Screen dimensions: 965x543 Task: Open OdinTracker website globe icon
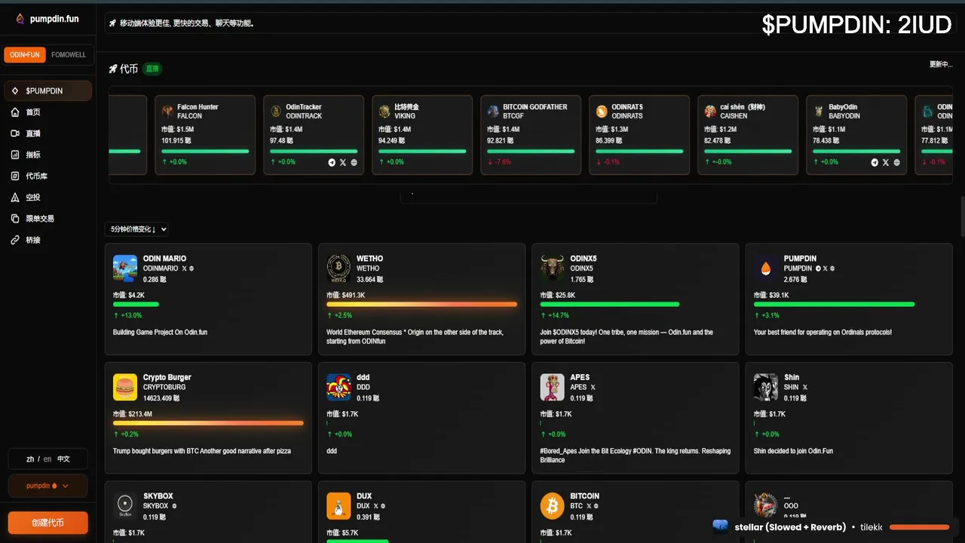click(x=354, y=162)
